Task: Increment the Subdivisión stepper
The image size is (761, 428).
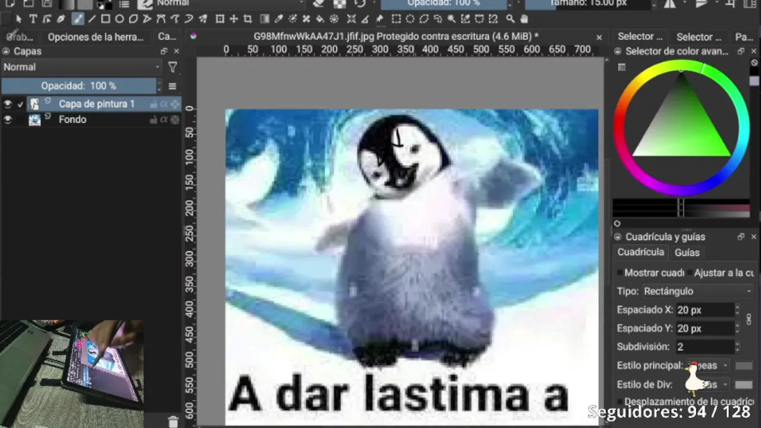Action: [x=737, y=344]
